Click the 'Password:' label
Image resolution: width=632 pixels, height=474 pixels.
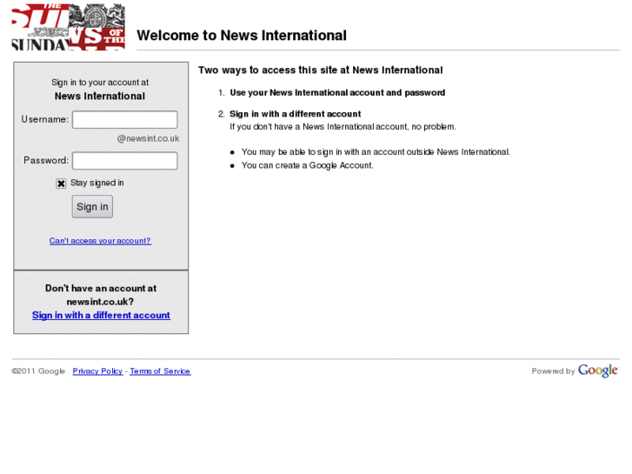(46, 161)
